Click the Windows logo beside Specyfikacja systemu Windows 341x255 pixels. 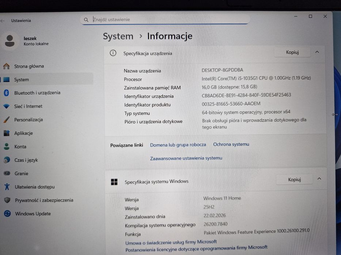point(114,182)
